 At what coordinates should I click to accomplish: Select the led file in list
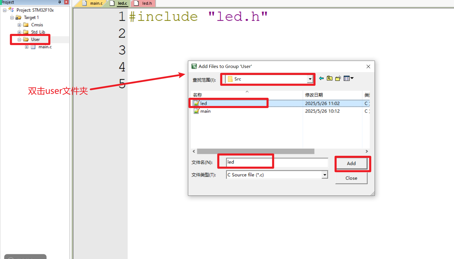[204, 103]
